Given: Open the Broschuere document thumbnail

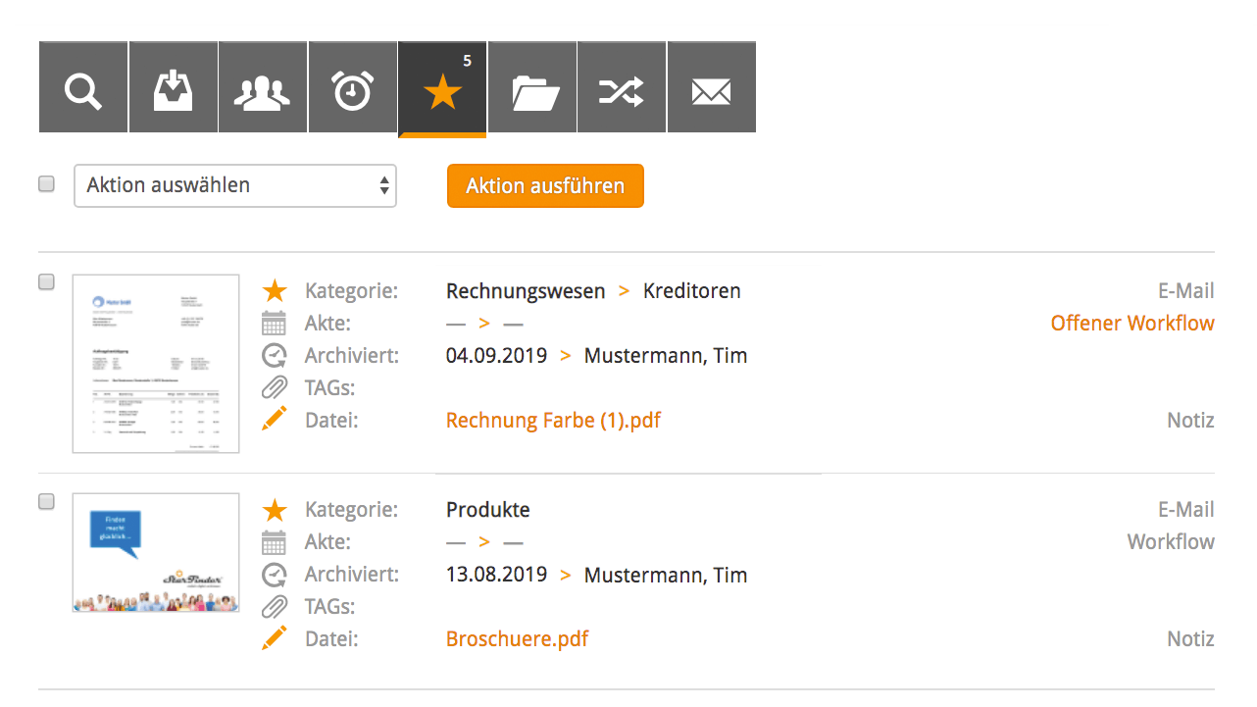Looking at the screenshot, I should coord(156,553).
